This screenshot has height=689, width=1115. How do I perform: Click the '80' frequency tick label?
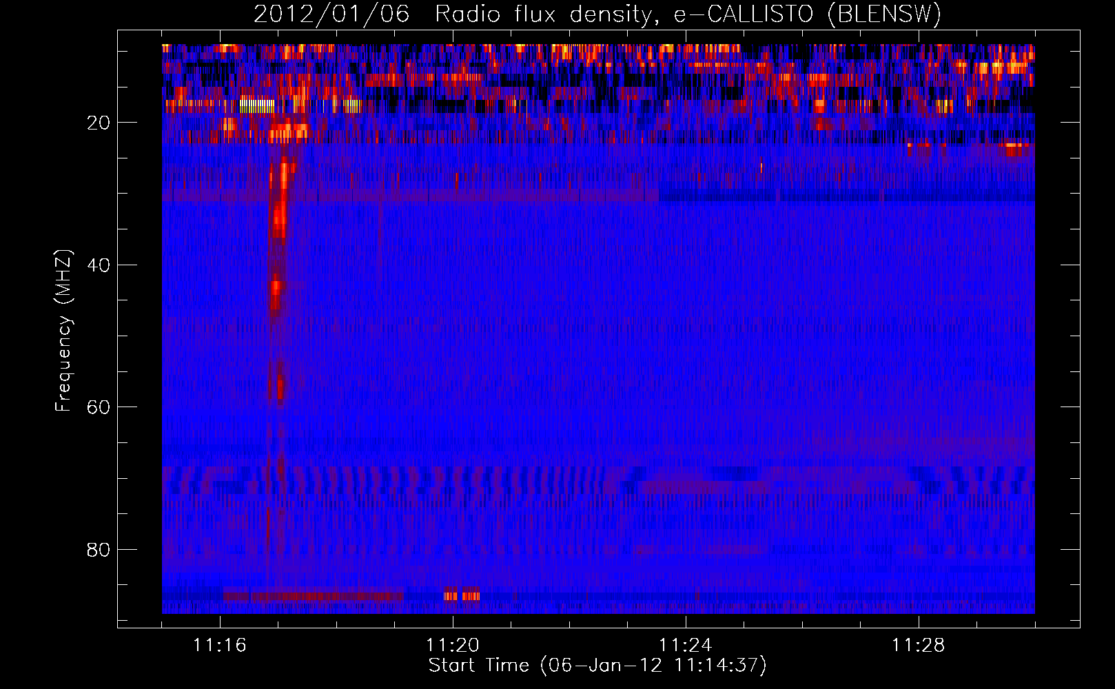tap(99, 550)
